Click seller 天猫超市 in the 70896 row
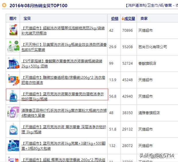Screen dimensions: 178x162 point(146,31)
